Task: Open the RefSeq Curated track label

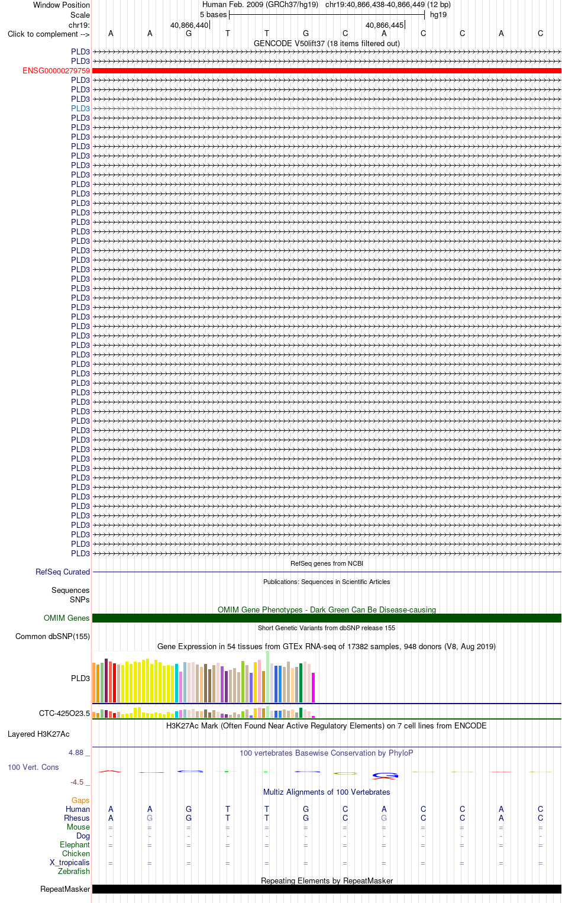Action: [x=63, y=572]
